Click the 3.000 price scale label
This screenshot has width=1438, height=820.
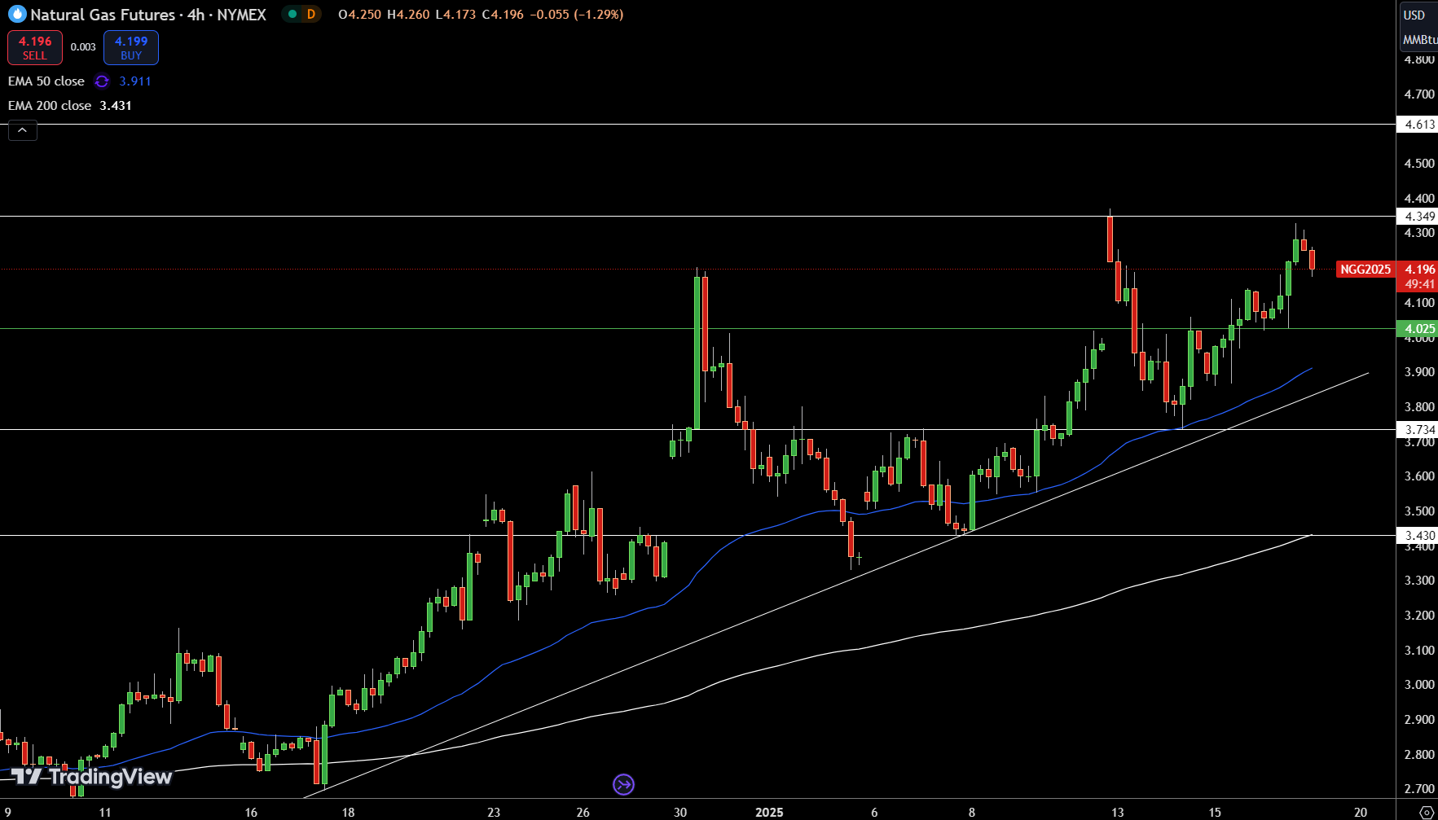(1419, 685)
